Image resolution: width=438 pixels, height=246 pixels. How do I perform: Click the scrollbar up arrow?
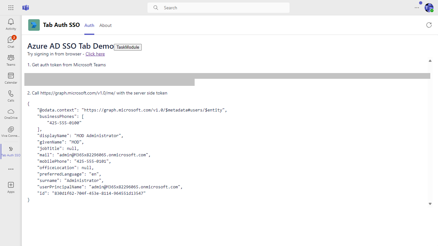pyautogui.click(x=430, y=61)
